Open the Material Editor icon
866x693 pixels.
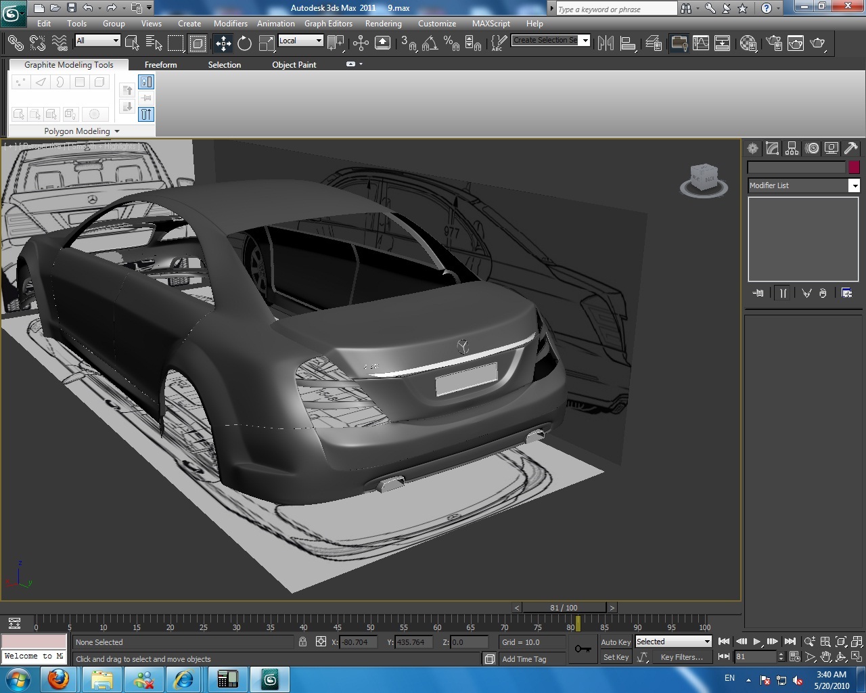point(748,43)
